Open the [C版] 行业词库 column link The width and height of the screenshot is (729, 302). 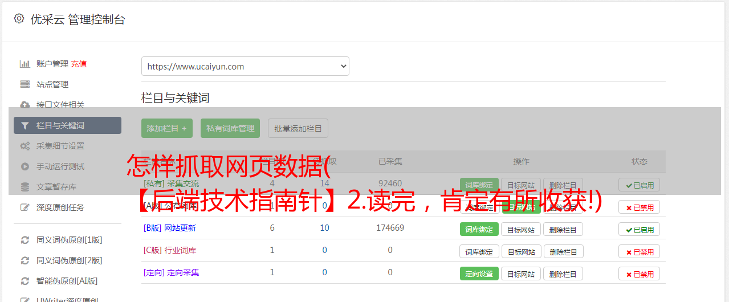[x=170, y=250]
